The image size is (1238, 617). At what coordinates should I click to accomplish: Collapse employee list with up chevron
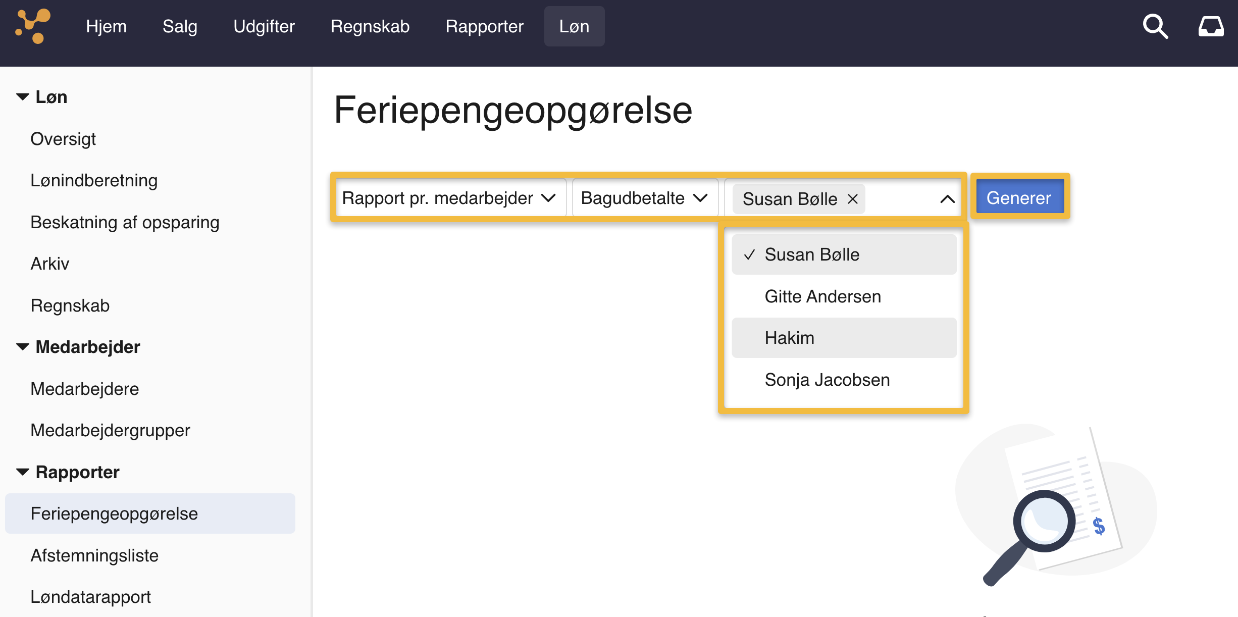pyautogui.click(x=947, y=199)
